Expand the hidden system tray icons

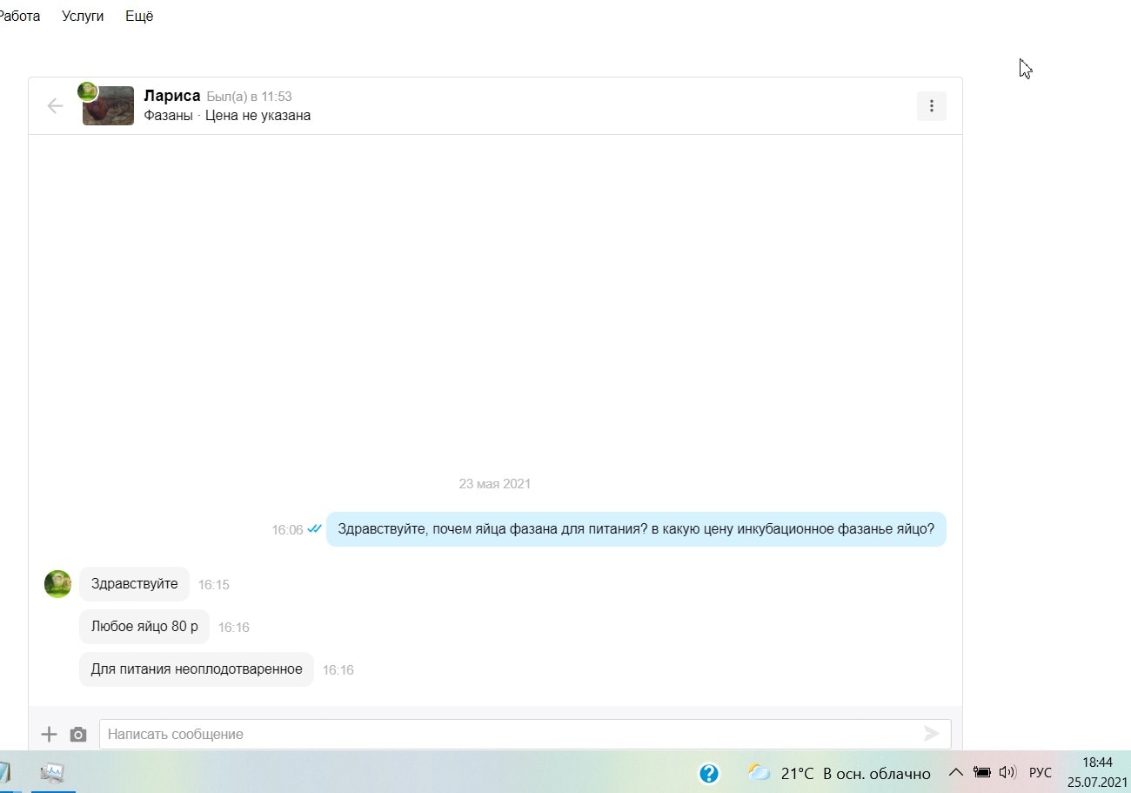click(x=955, y=773)
